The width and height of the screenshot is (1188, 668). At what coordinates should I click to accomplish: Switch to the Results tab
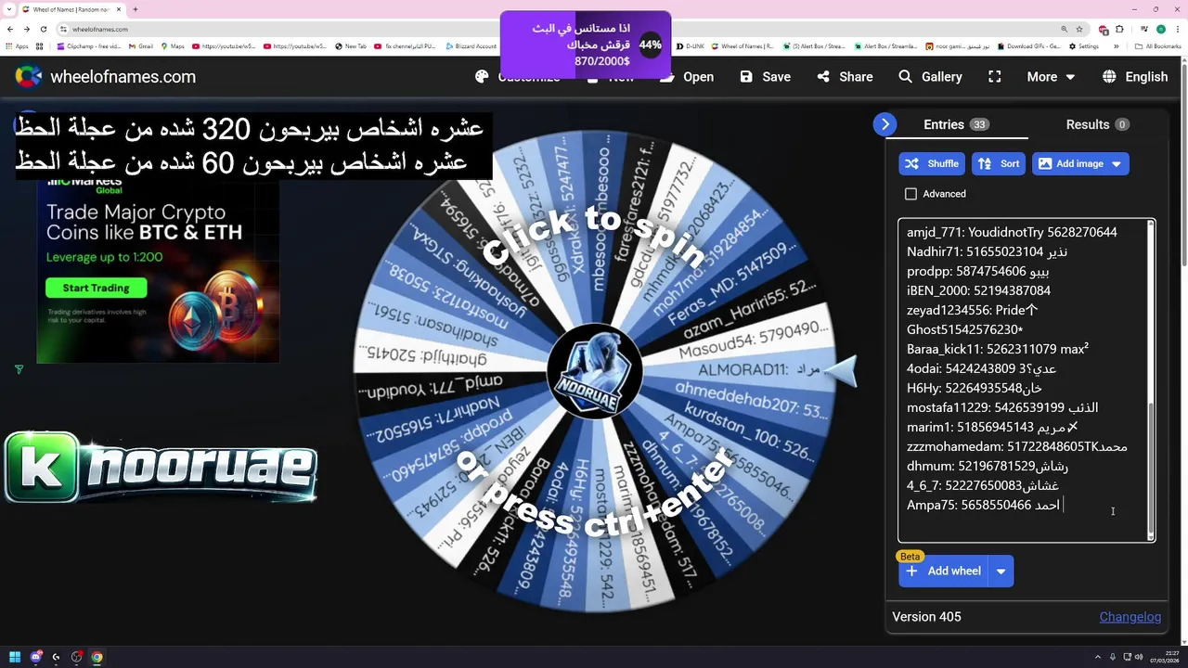click(x=1097, y=124)
